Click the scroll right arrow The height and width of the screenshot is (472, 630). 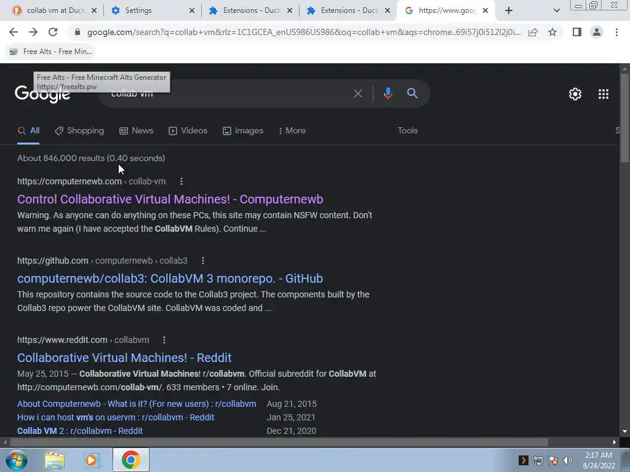point(615,442)
